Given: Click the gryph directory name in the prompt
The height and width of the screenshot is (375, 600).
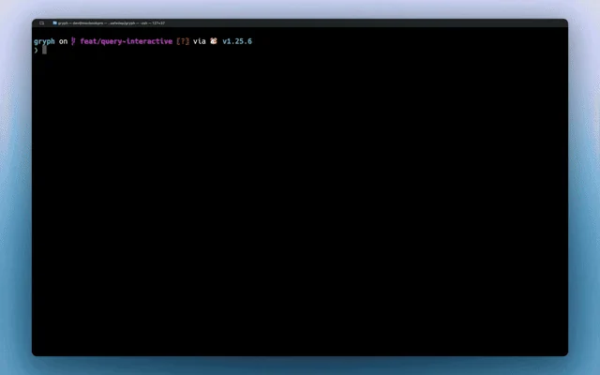Looking at the screenshot, I should coord(44,41).
